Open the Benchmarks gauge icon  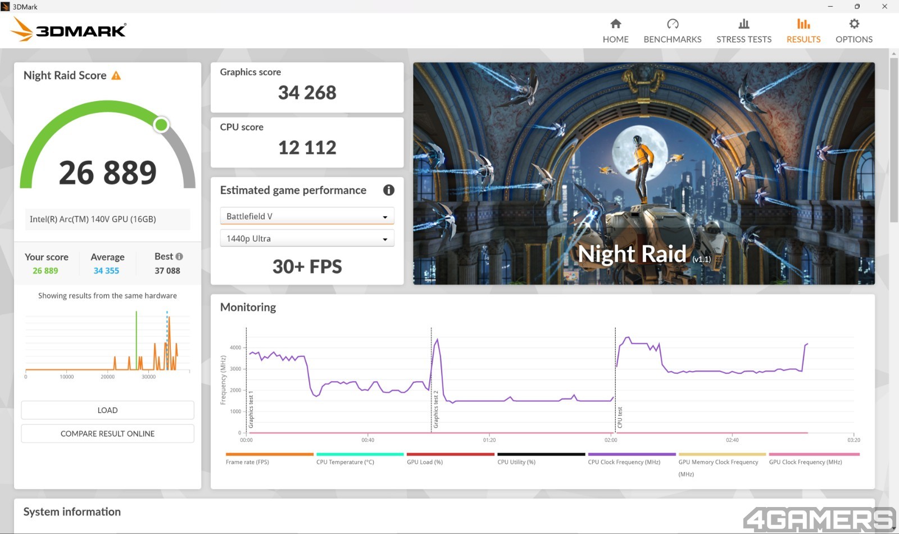[x=672, y=24]
